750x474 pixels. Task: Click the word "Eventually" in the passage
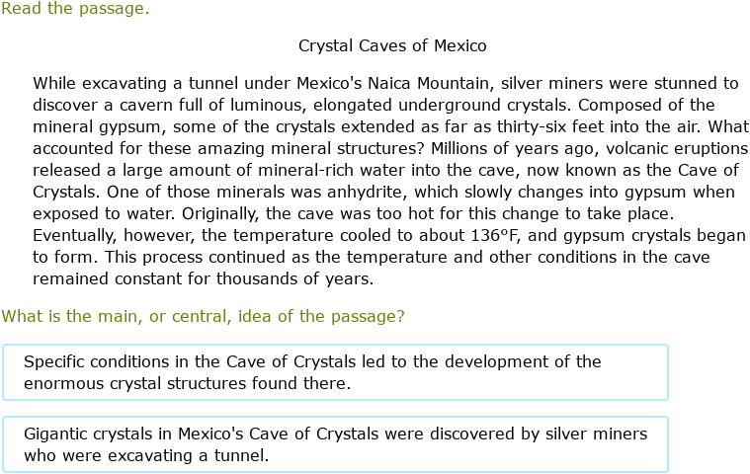pyautogui.click(x=75, y=235)
